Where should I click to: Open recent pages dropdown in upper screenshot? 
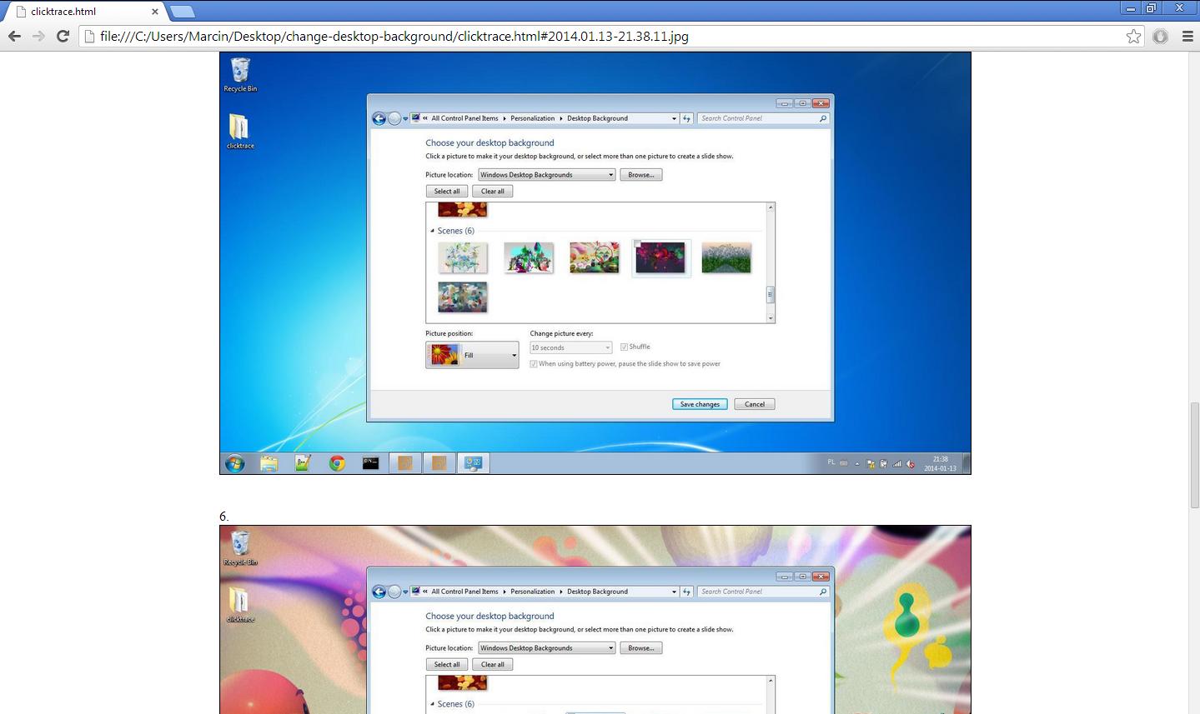(405, 119)
